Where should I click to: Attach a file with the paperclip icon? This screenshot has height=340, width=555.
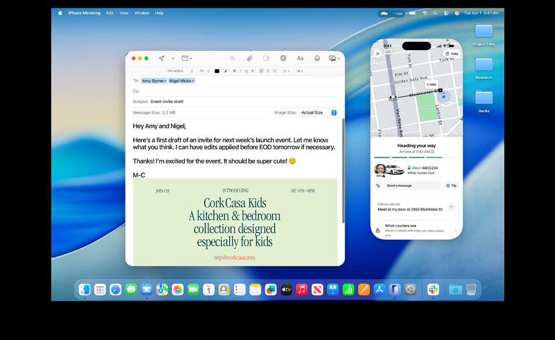[x=249, y=58]
